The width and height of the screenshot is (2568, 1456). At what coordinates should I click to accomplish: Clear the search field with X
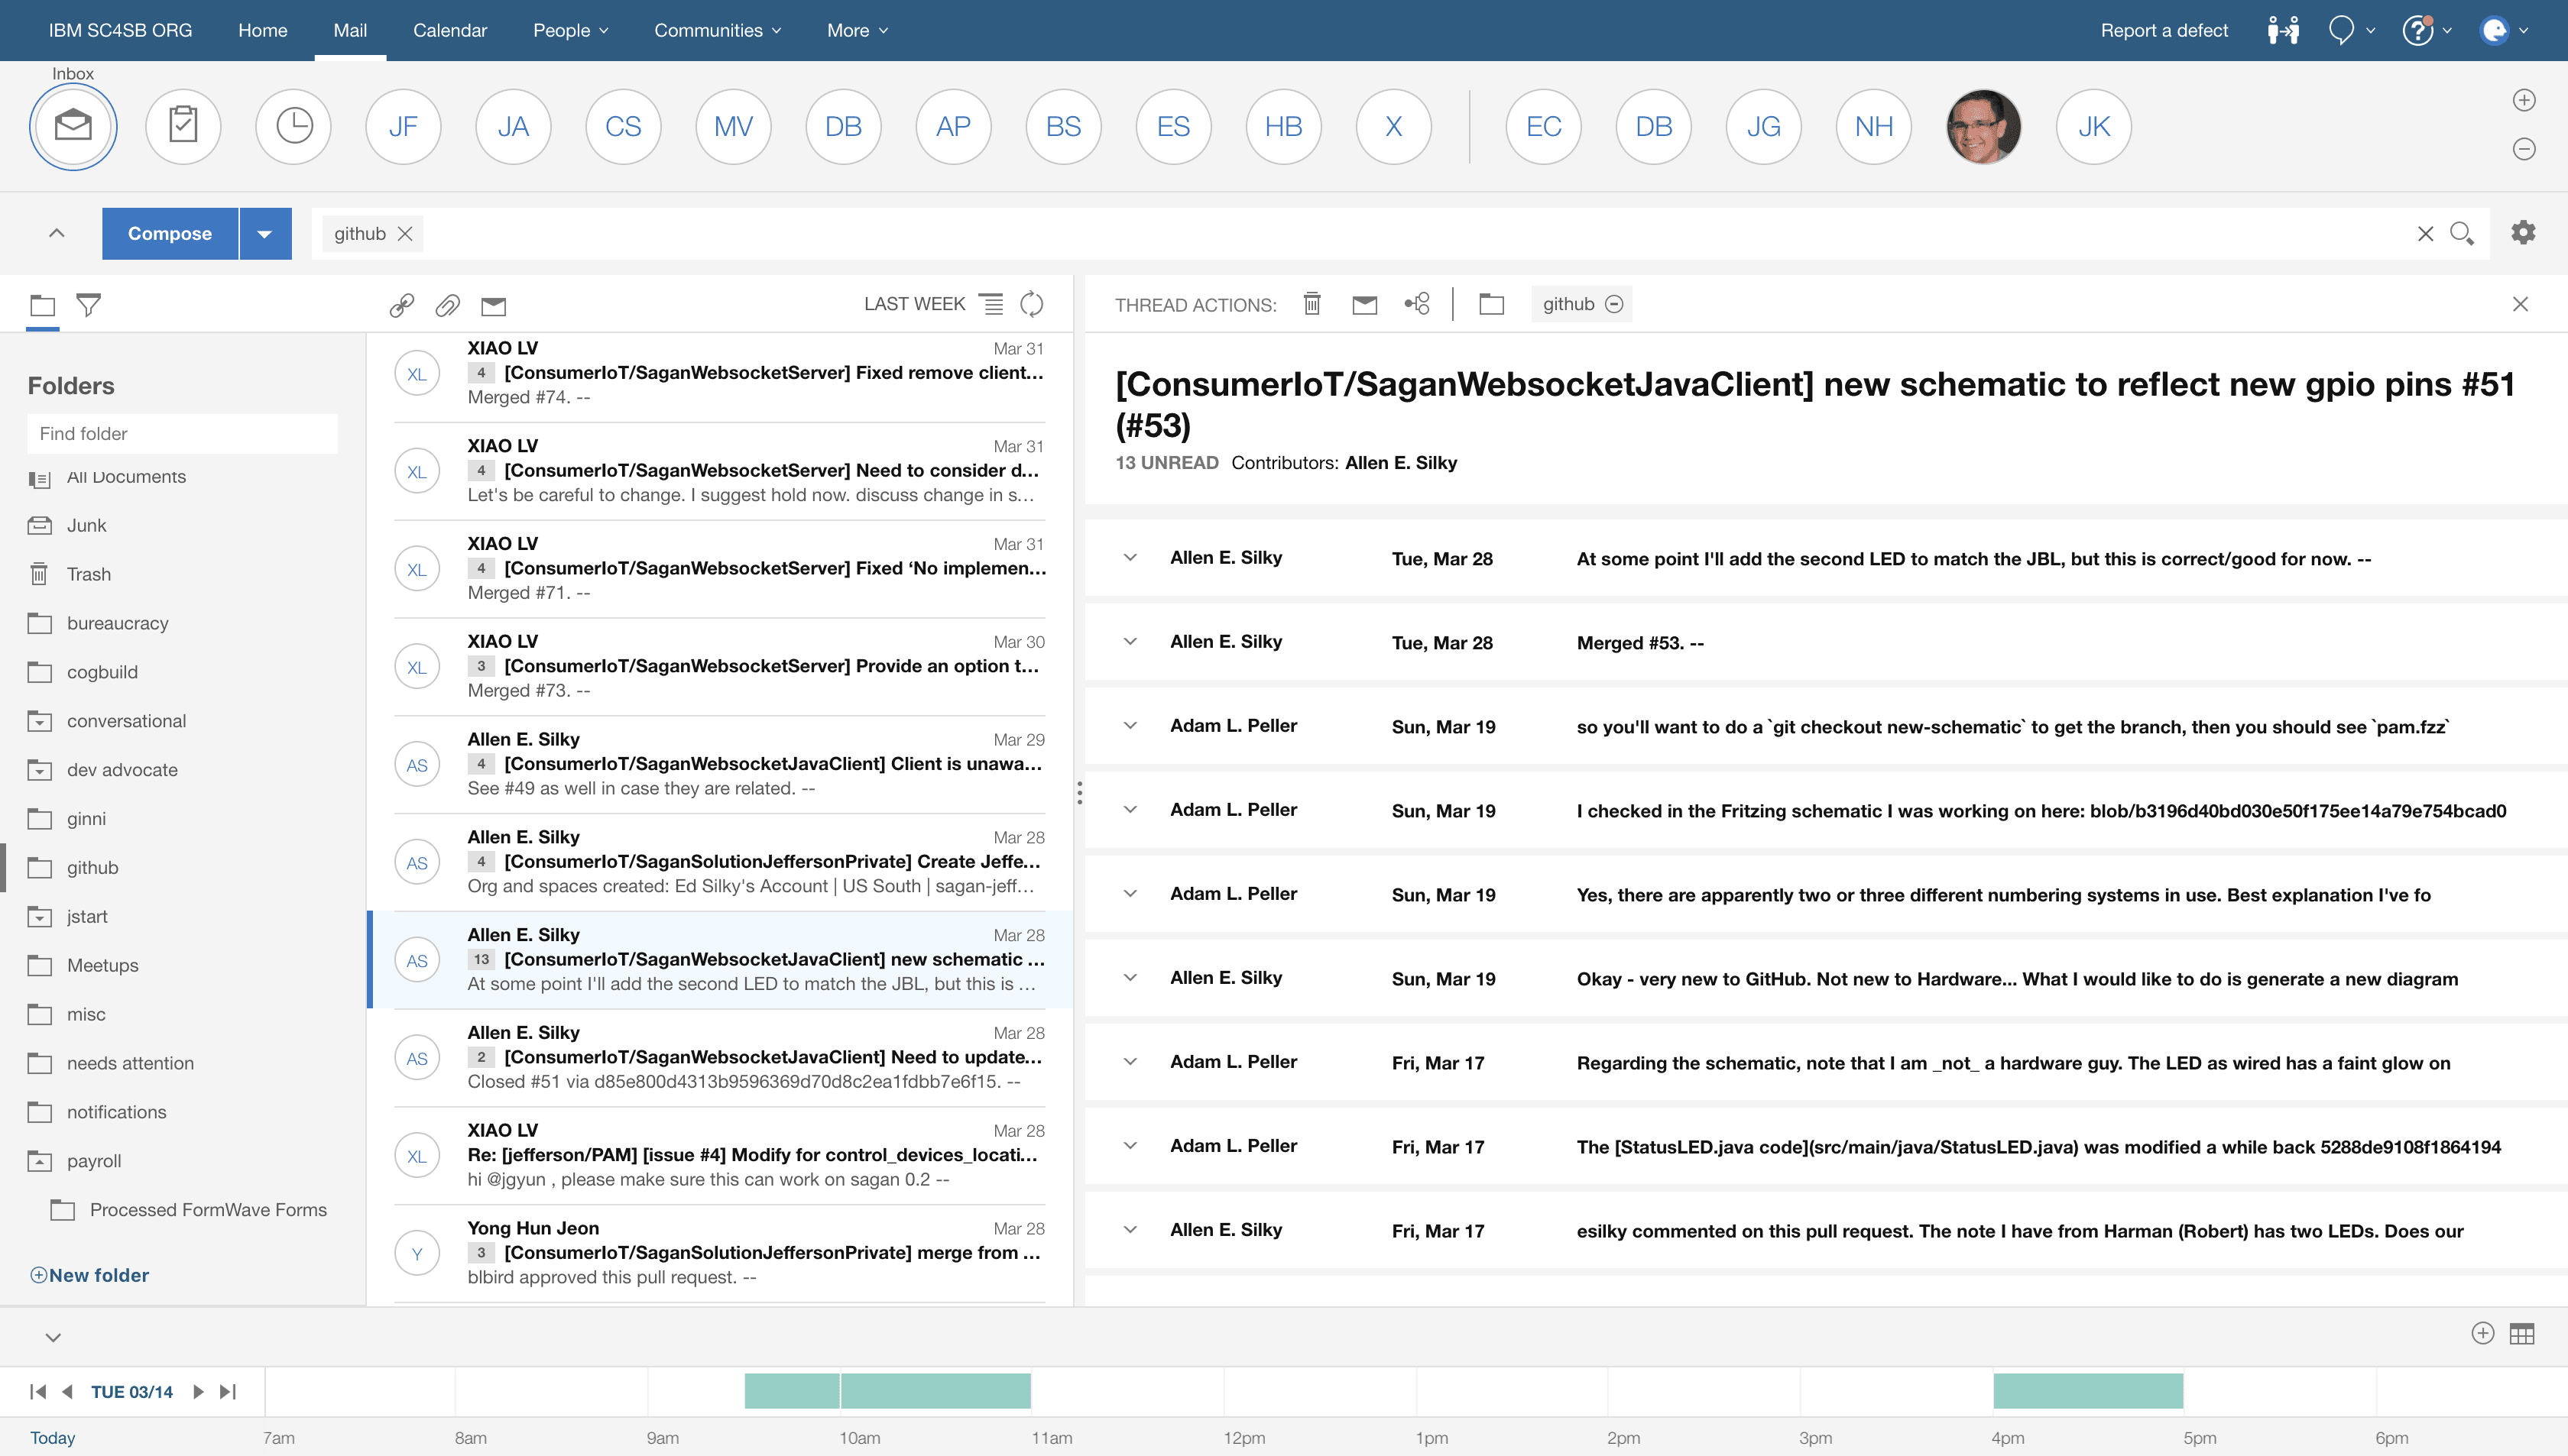click(x=2426, y=234)
